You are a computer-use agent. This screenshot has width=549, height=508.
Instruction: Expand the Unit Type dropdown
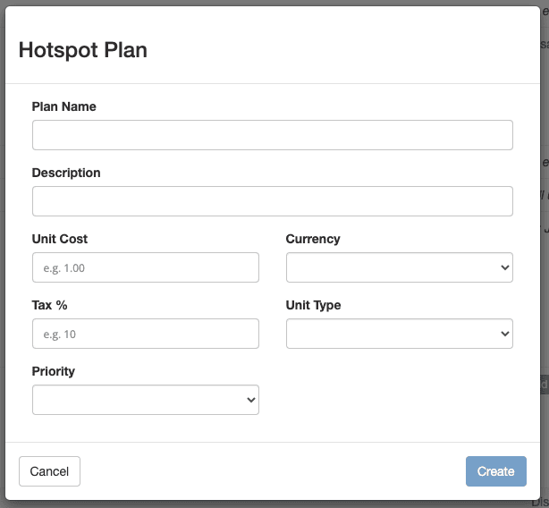[x=400, y=334]
